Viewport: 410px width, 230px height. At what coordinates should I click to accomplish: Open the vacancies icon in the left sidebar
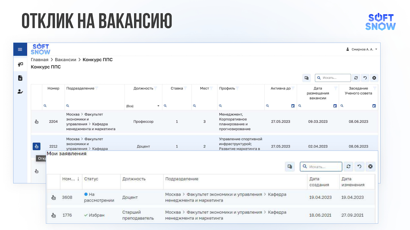20,65
